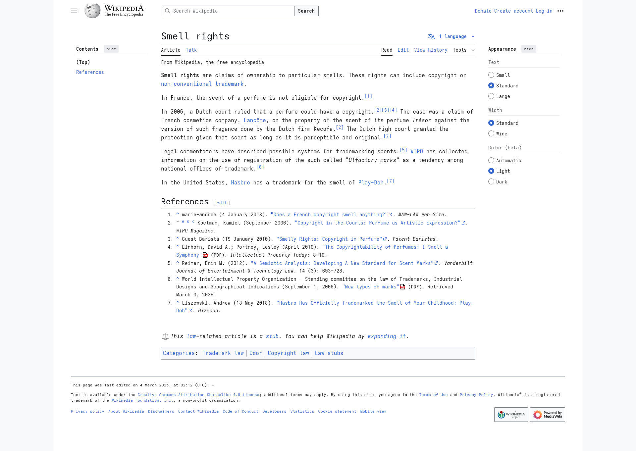Click the Wikimedia project badge

click(x=511, y=414)
